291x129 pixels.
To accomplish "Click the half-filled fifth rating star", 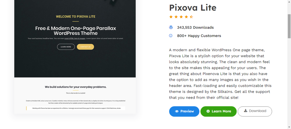I will pyautogui.click(x=192, y=17).
